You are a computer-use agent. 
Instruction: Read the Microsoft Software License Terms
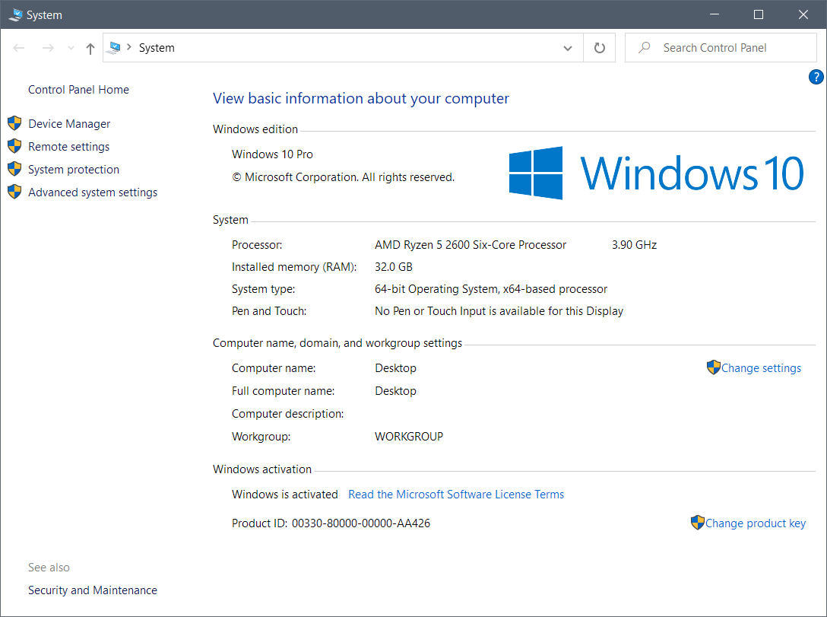(x=456, y=495)
